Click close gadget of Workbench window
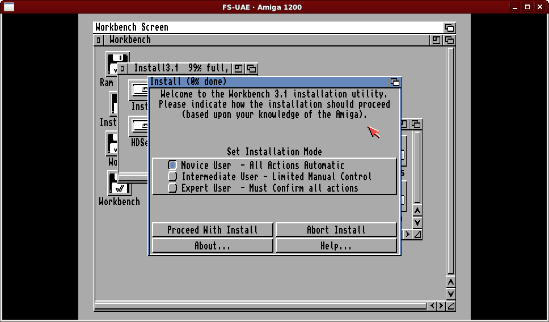549x322 pixels. coord(98,40)
